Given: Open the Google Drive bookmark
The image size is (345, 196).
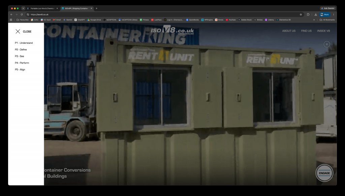Looking at the screenshot, I should [x=94, y=20].
